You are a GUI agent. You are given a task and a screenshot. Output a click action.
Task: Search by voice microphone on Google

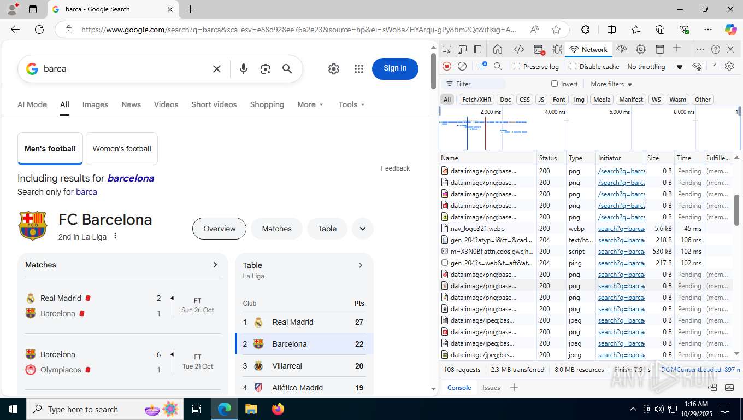pos(244,69)
